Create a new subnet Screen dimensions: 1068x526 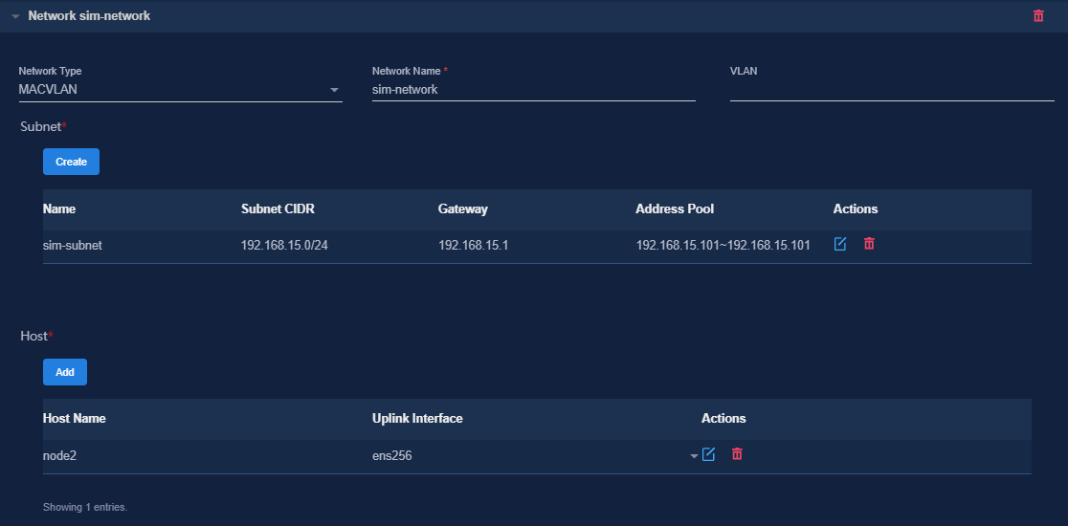click(x=71, y=162)
